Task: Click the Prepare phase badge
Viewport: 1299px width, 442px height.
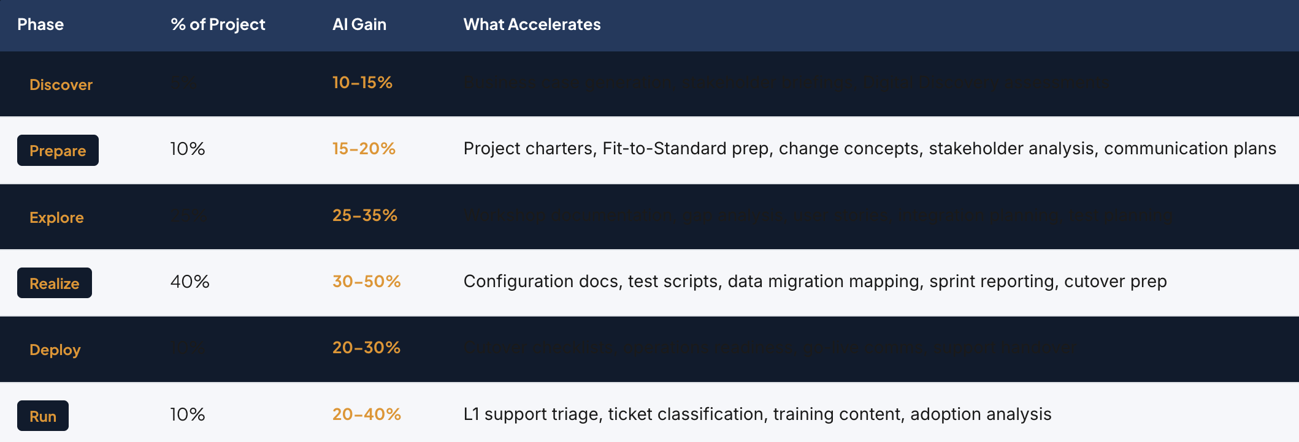Action: click(58, 151)
